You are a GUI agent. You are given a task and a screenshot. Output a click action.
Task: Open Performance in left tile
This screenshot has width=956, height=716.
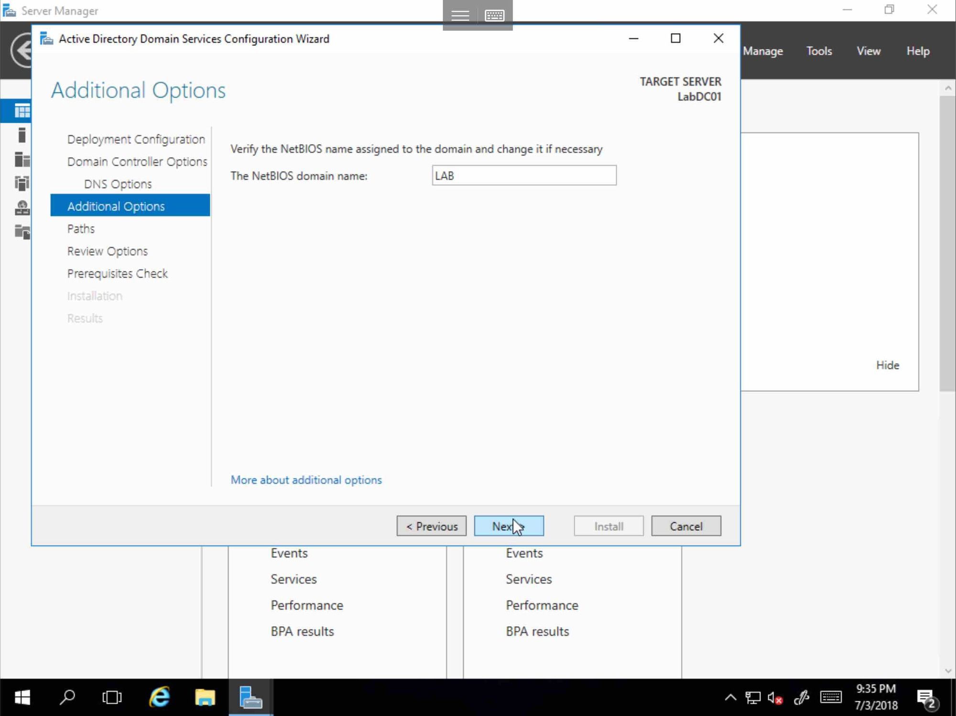tap(307, 606)
